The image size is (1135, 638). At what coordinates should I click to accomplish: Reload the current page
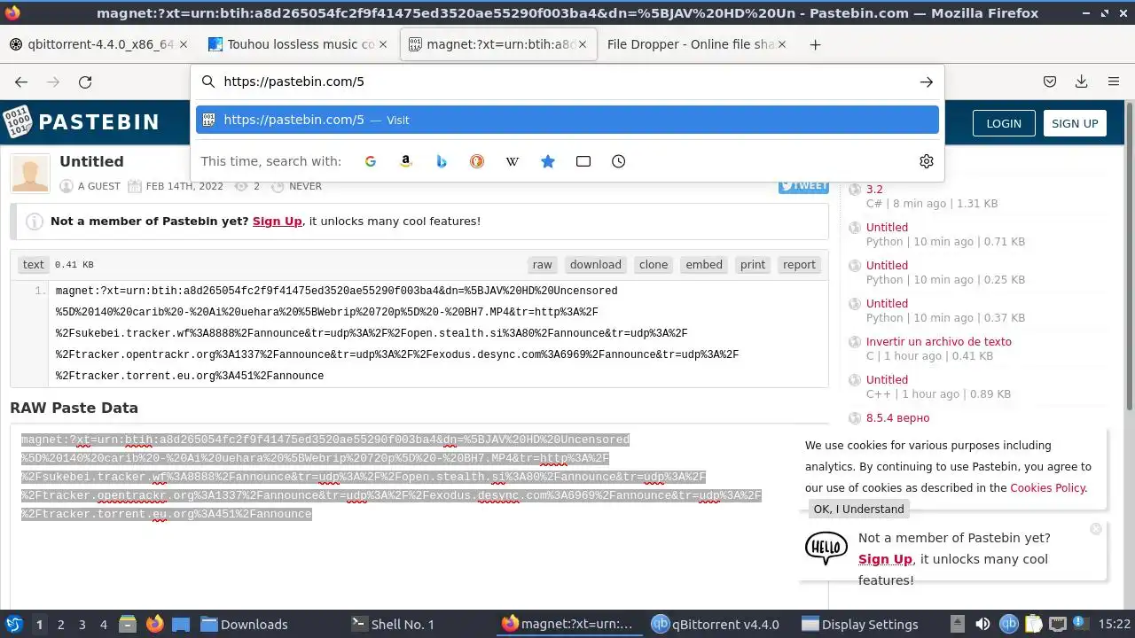tap(85, 82)
